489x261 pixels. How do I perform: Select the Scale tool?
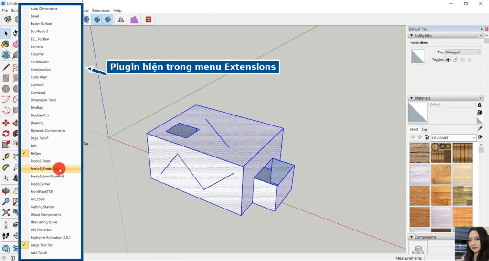[x=6, y=144]
